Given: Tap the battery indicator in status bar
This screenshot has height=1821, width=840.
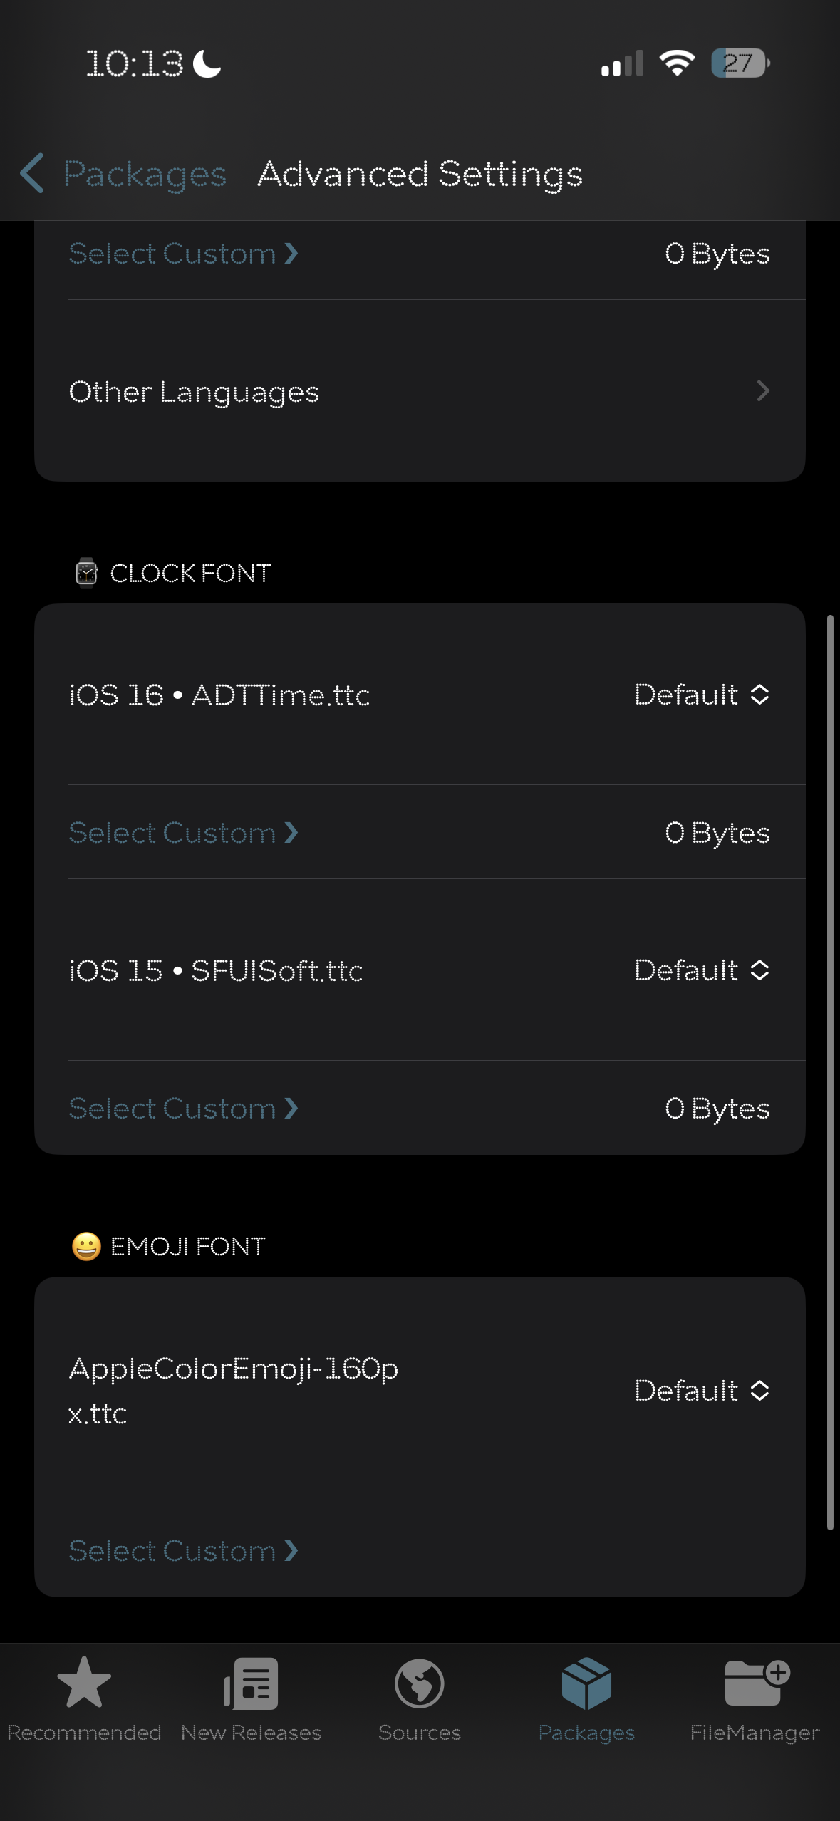Looking at the screenshot, I should click(740, 63).
